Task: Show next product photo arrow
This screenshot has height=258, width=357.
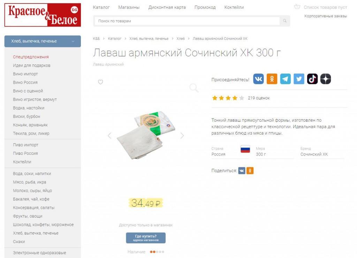Action: [182, 136]
